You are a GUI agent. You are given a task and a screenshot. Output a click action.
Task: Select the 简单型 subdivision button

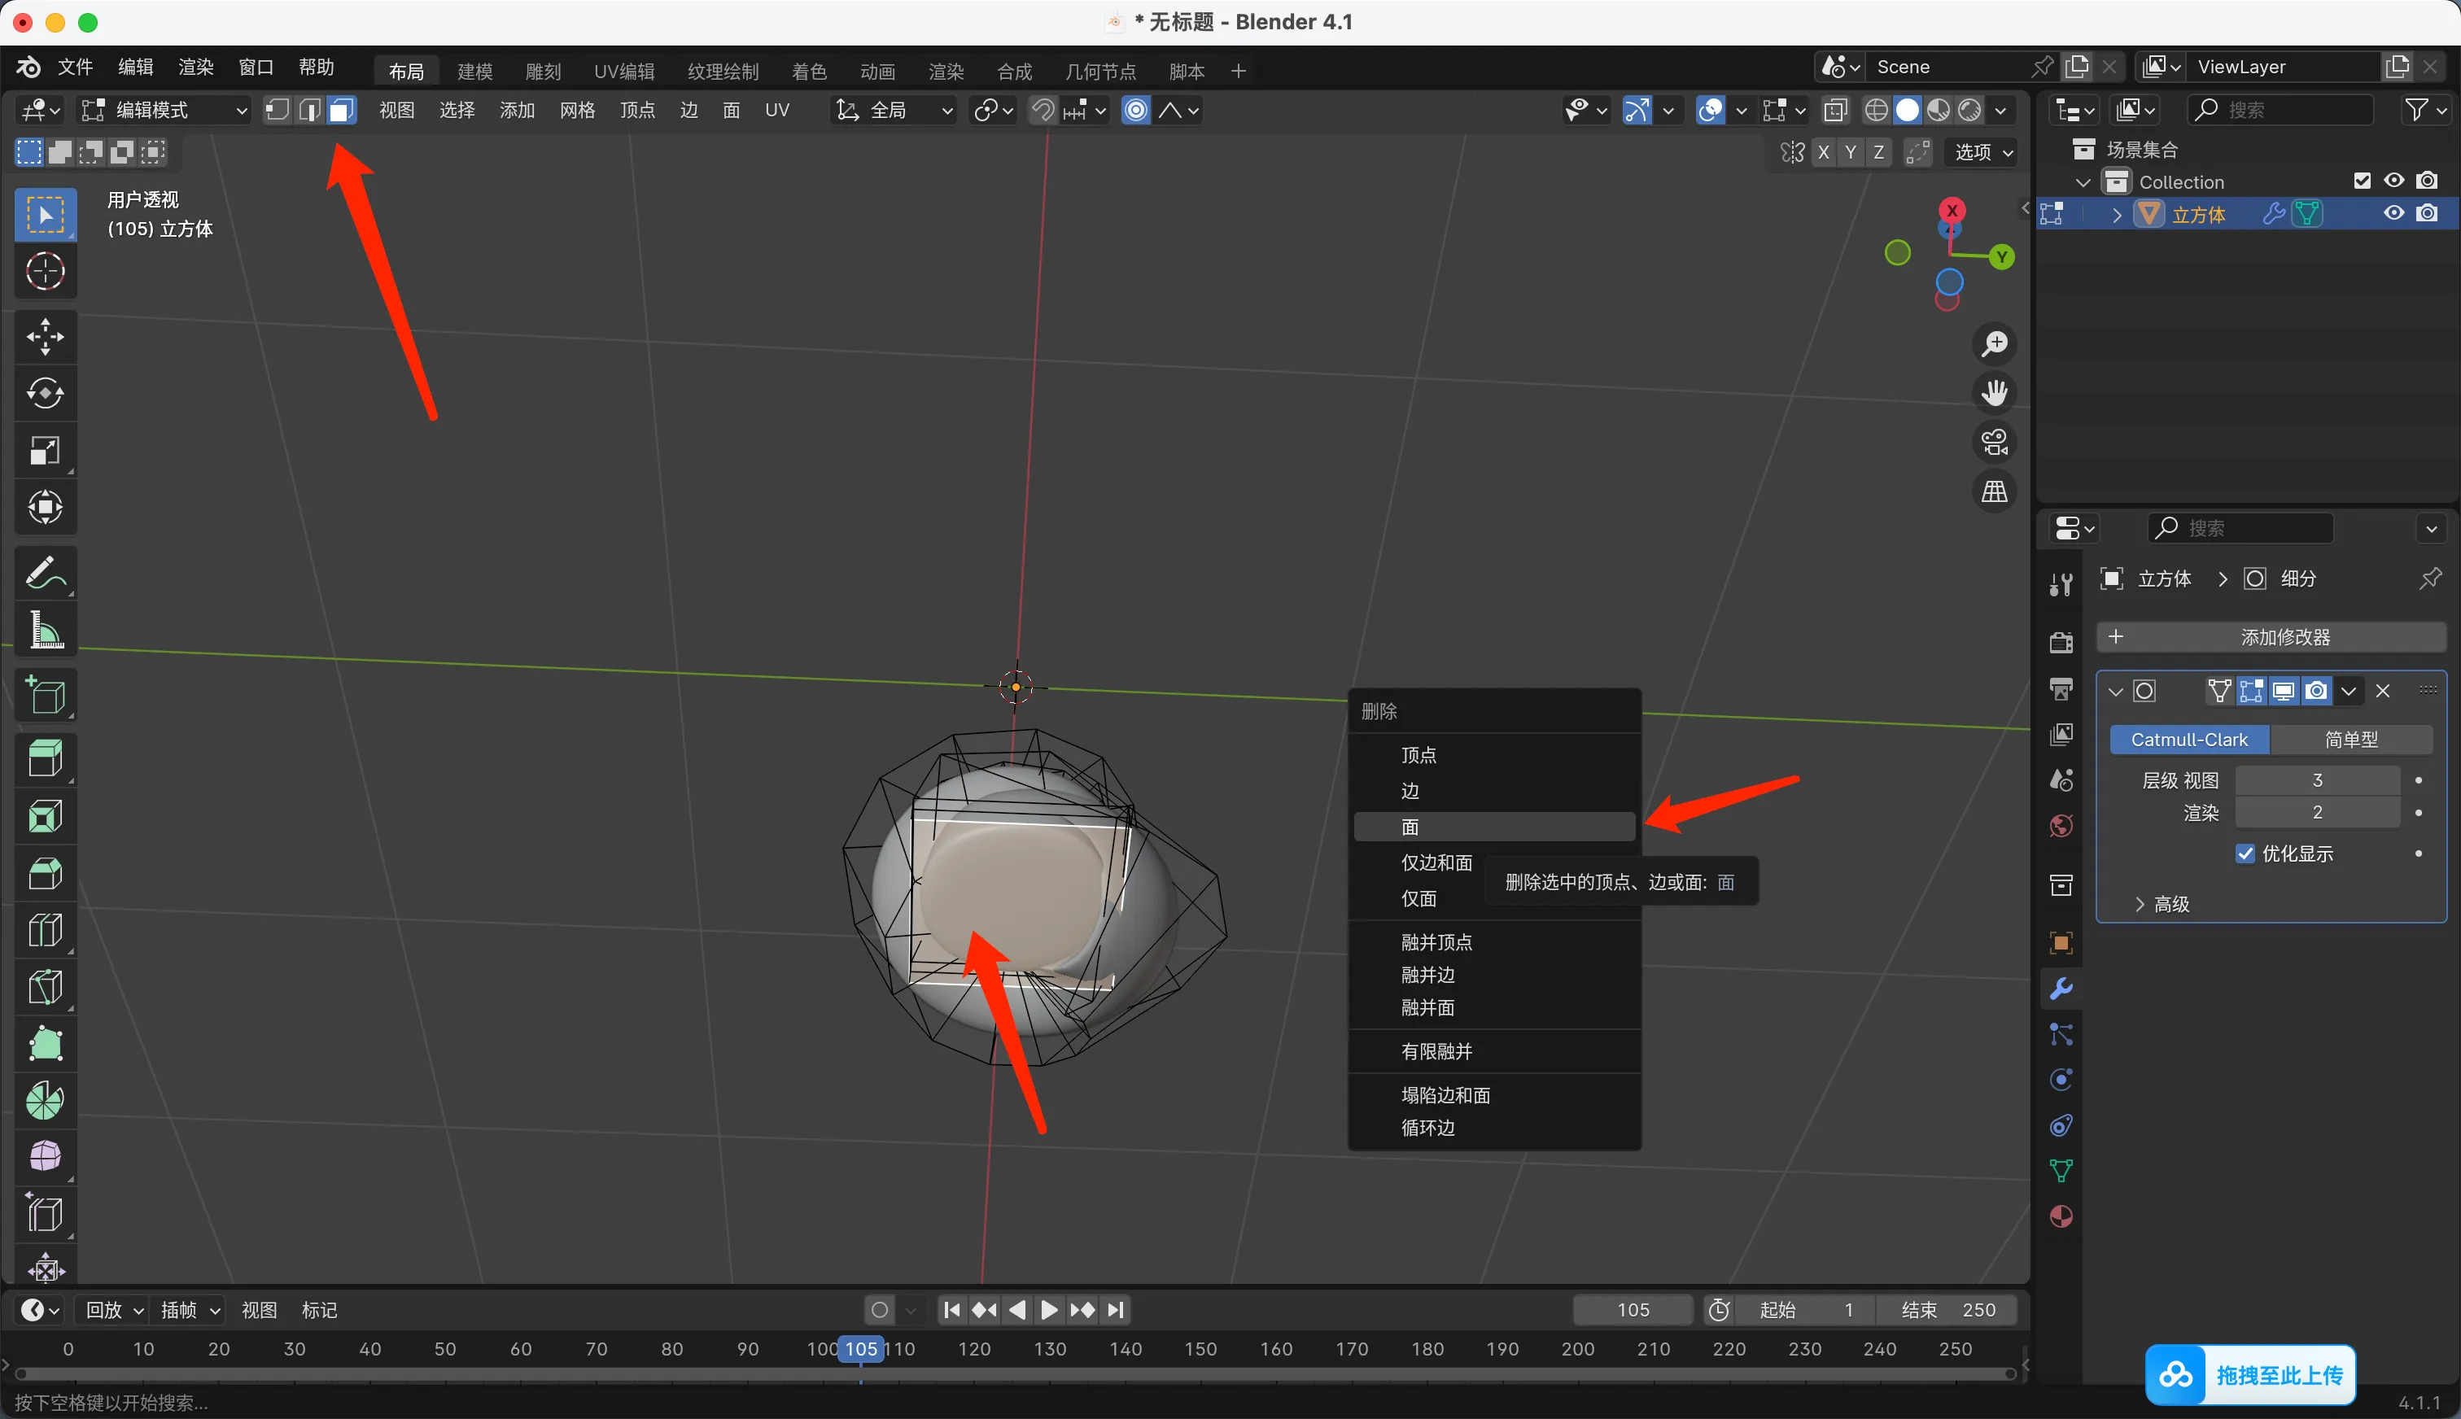[2350, 740]
